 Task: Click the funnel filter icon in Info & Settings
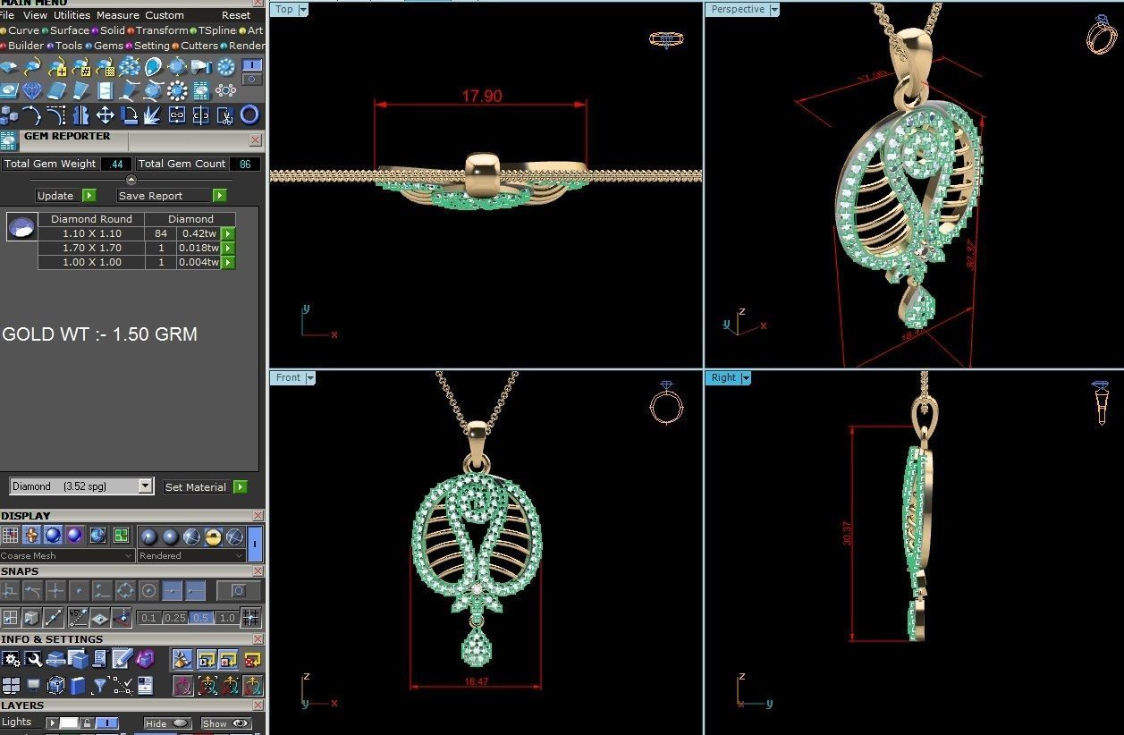[99, 686]
